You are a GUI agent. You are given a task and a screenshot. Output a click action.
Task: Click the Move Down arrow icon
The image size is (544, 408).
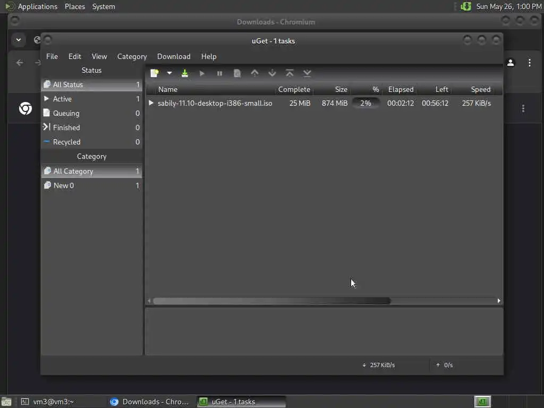pos(273,73)
